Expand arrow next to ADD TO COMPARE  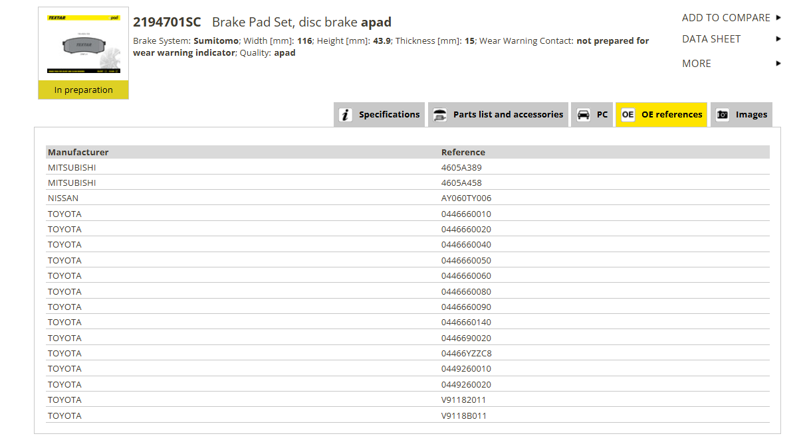click(x=778, y=18)
